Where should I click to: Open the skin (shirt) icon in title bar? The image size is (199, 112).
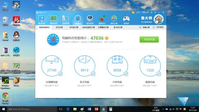click(151, 12)
